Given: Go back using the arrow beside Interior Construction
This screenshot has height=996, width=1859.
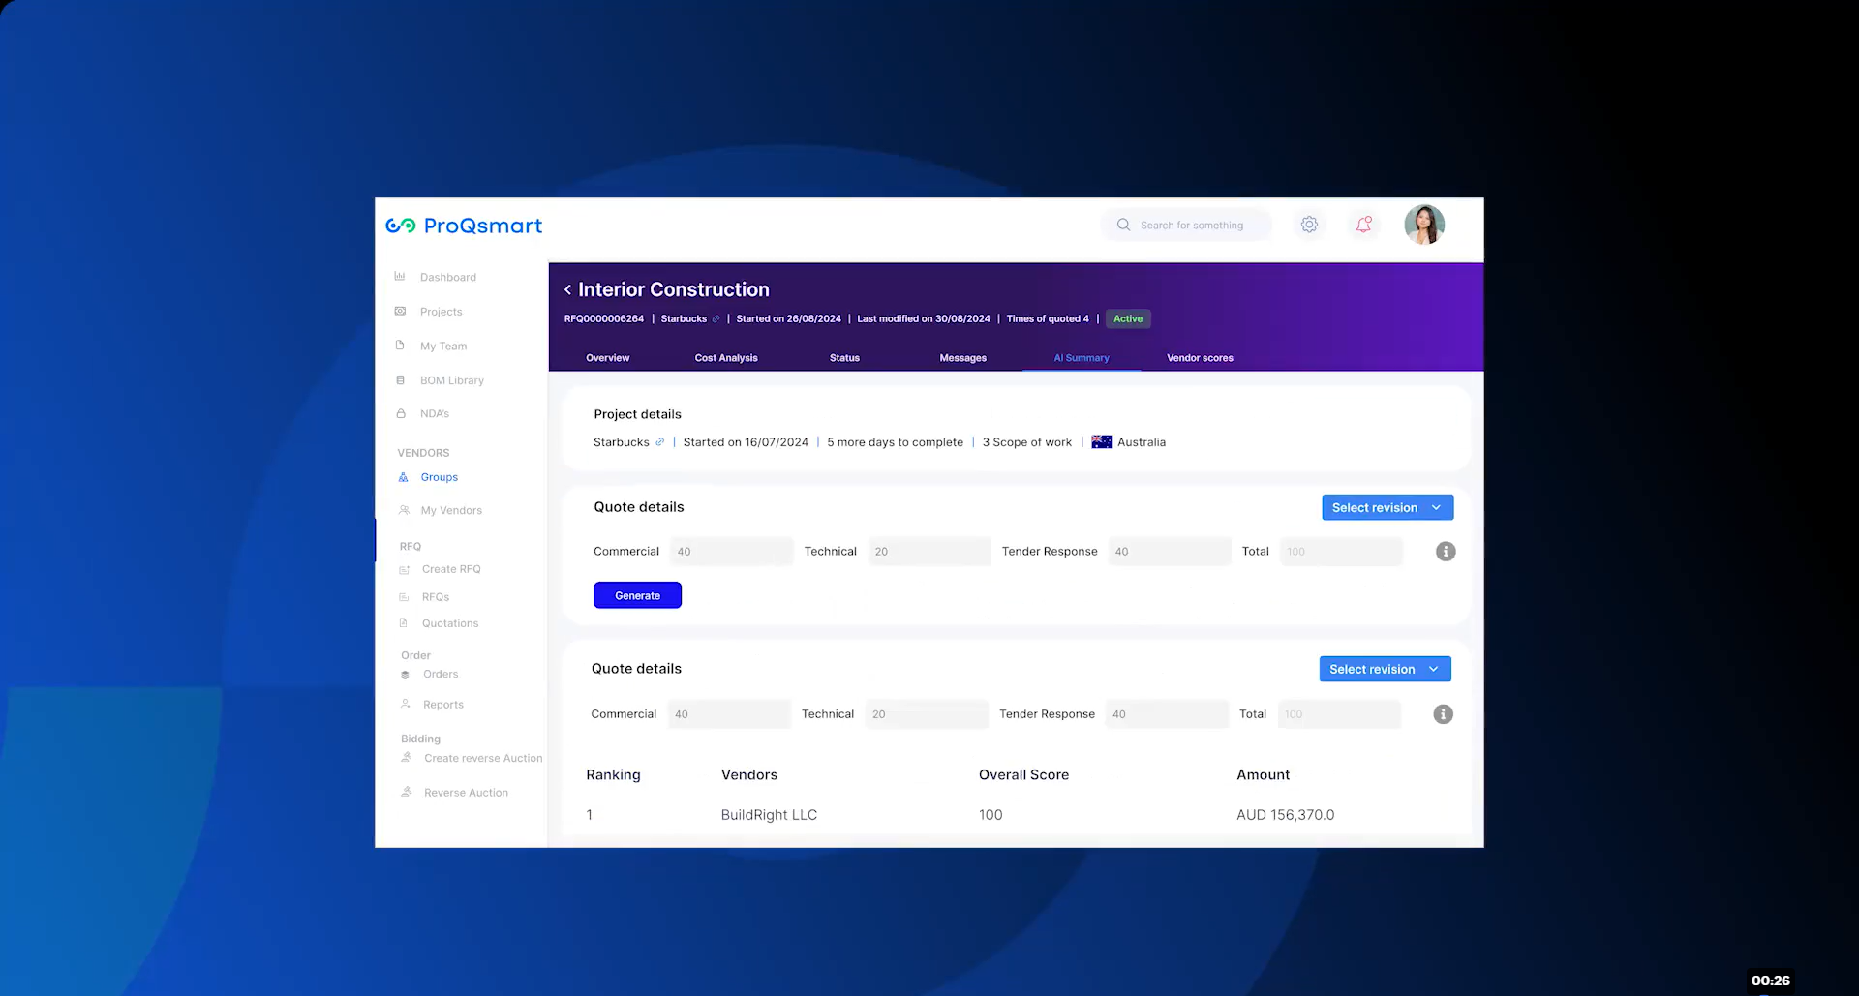Looking at the screenshot, I should click(x=567, y=289).
